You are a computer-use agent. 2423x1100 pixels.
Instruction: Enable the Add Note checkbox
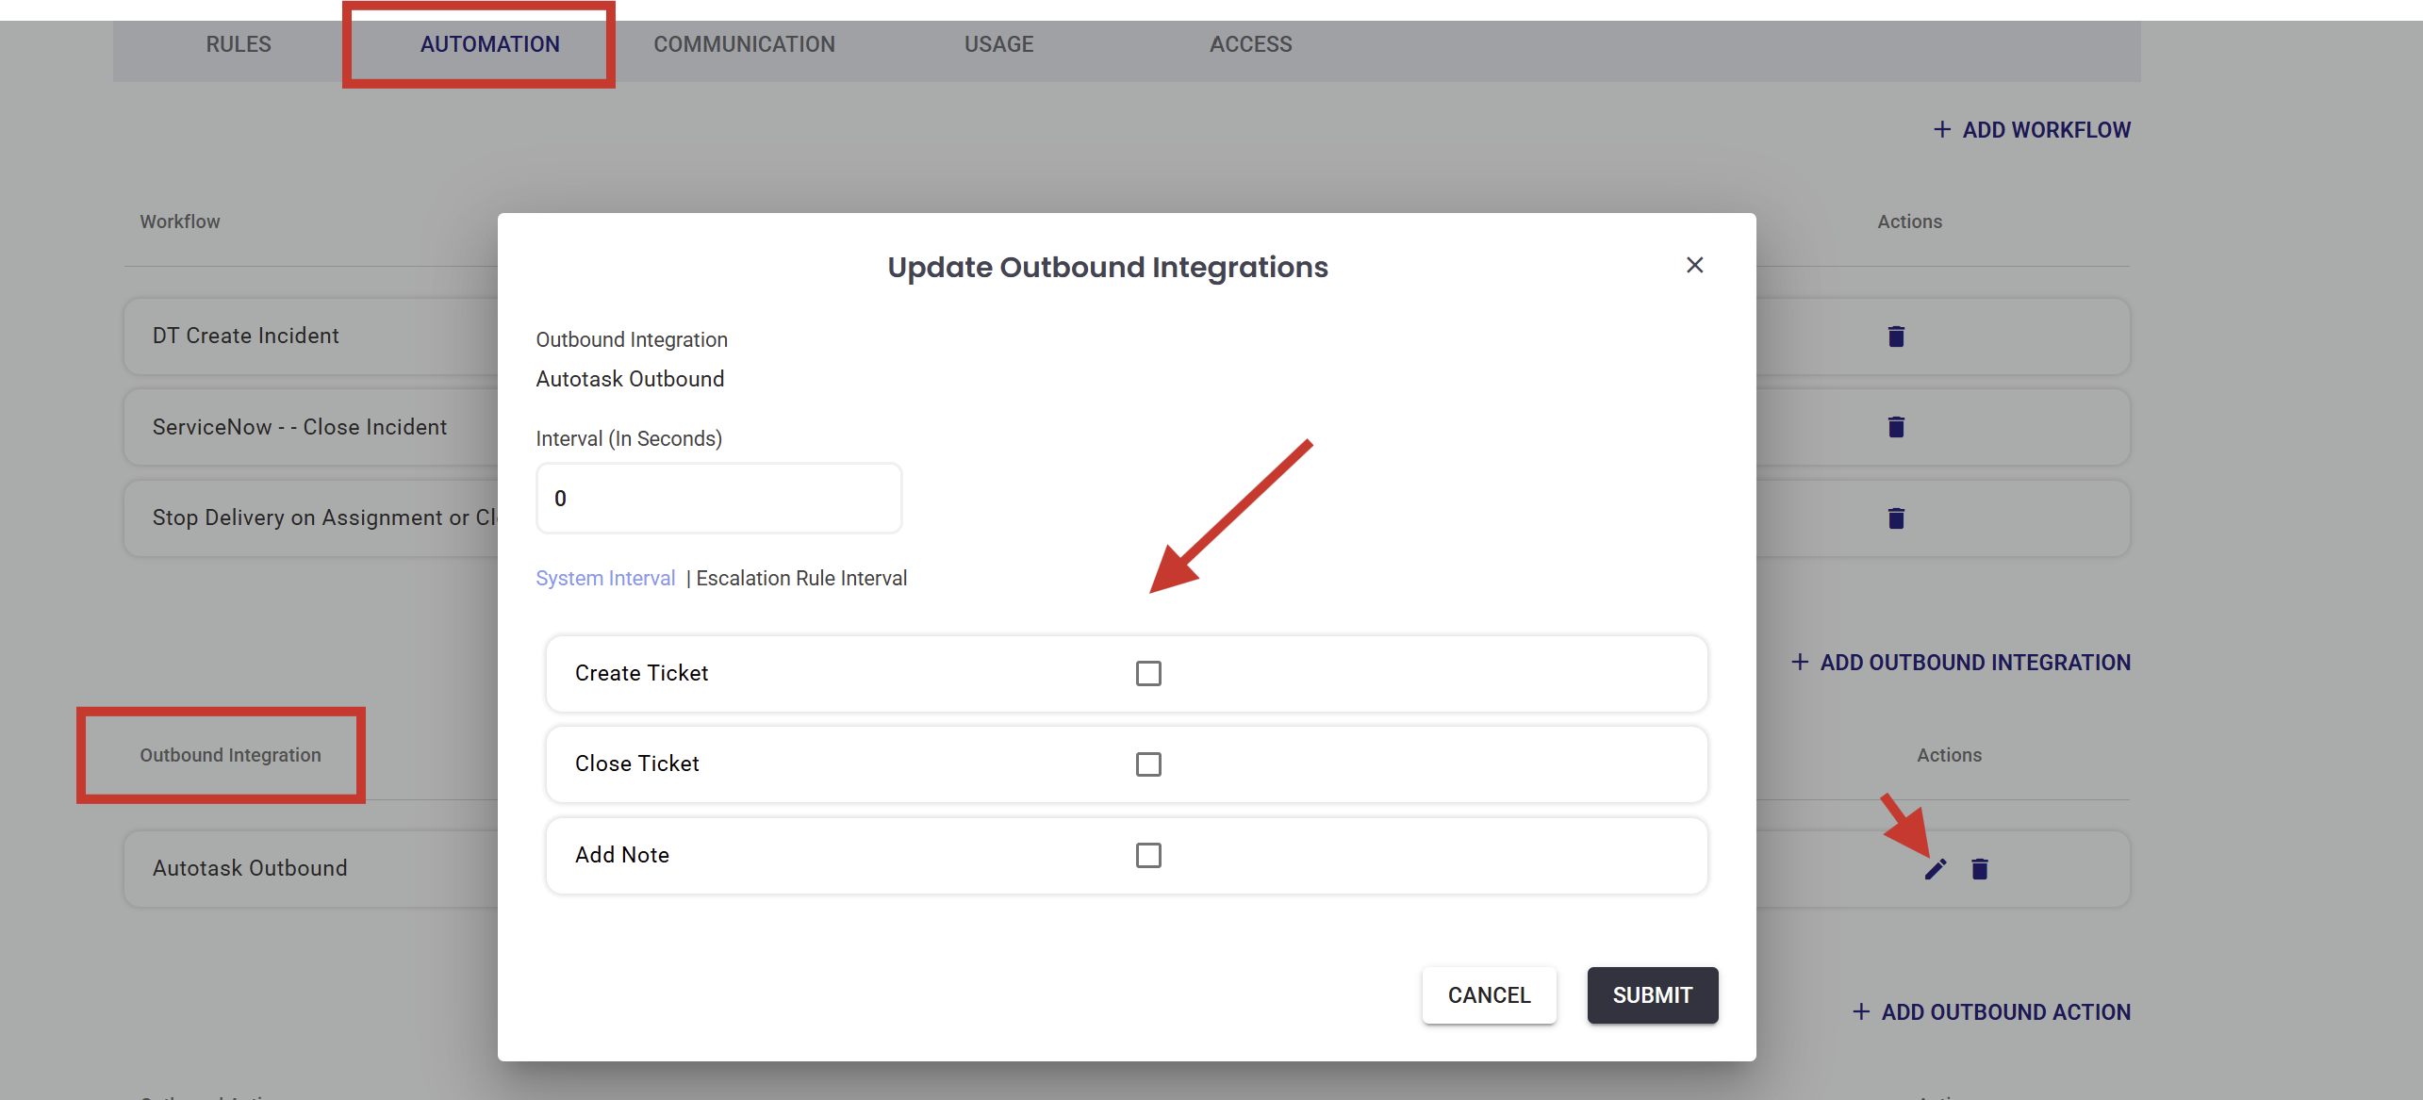pos(1147,855)
